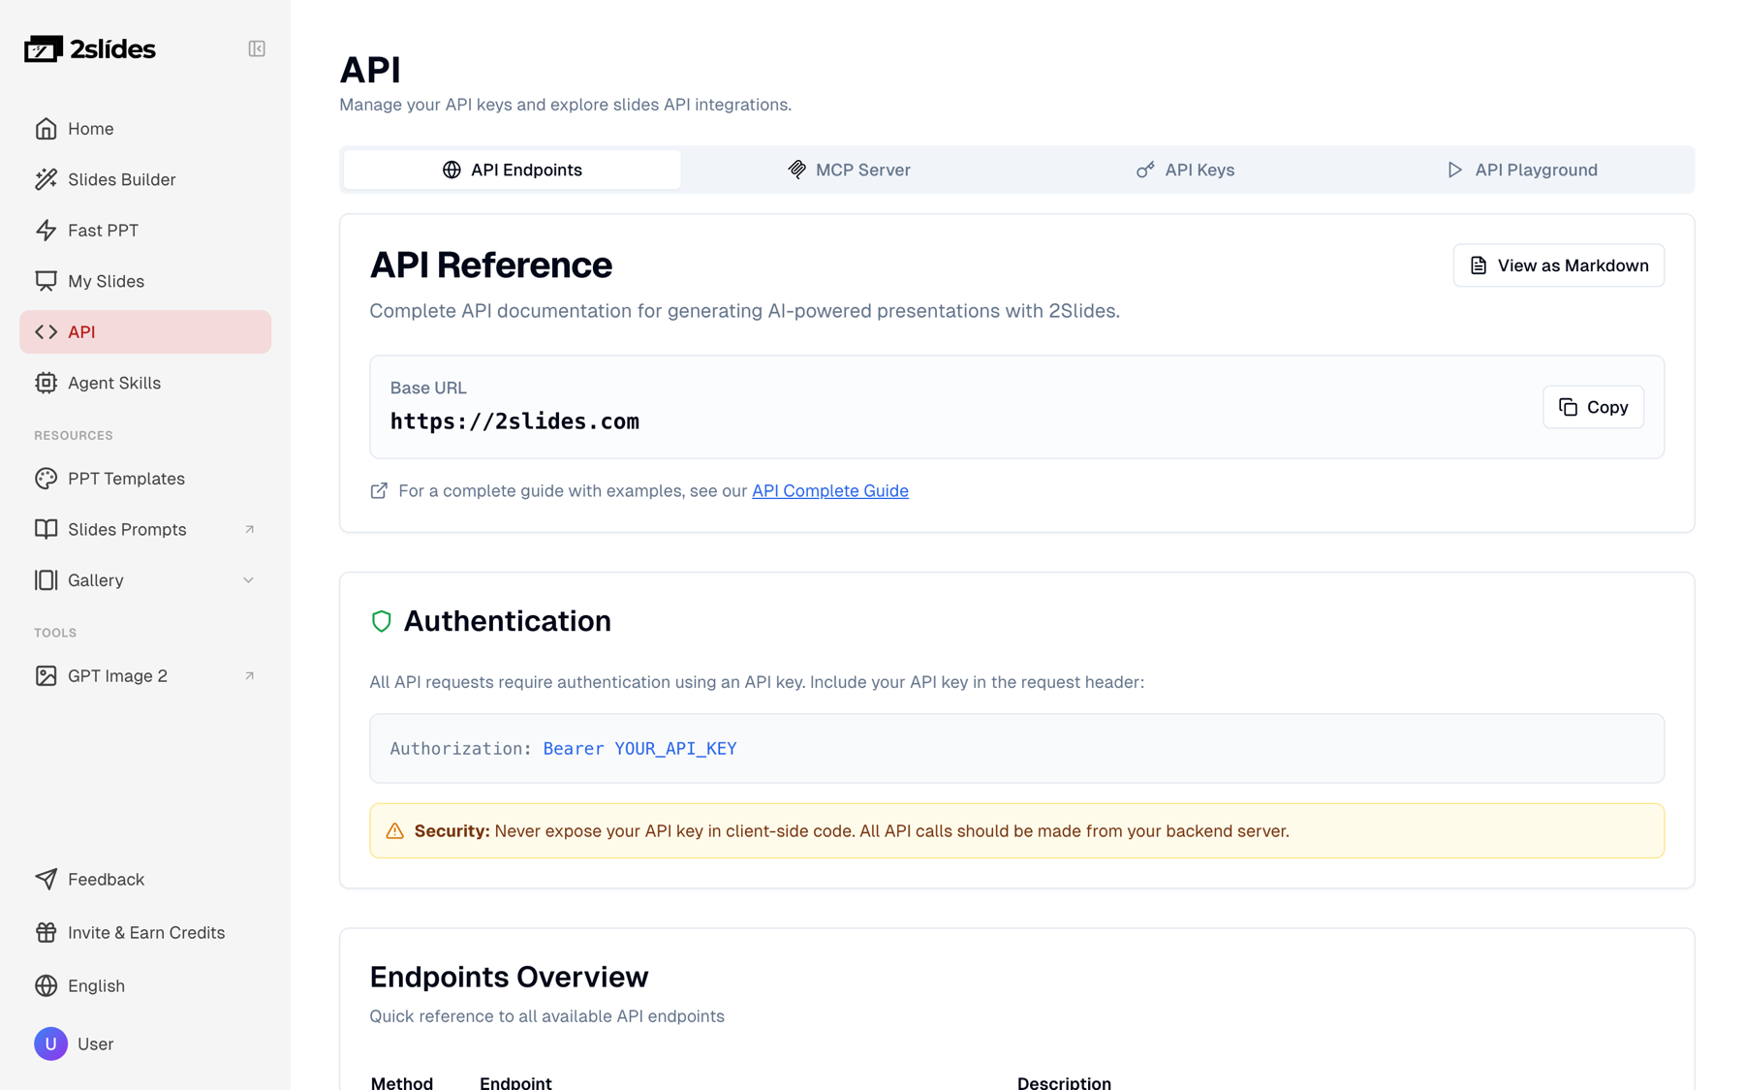Click the Slides Builder wand icon
1744x1090 pixels.
(46, 179)
